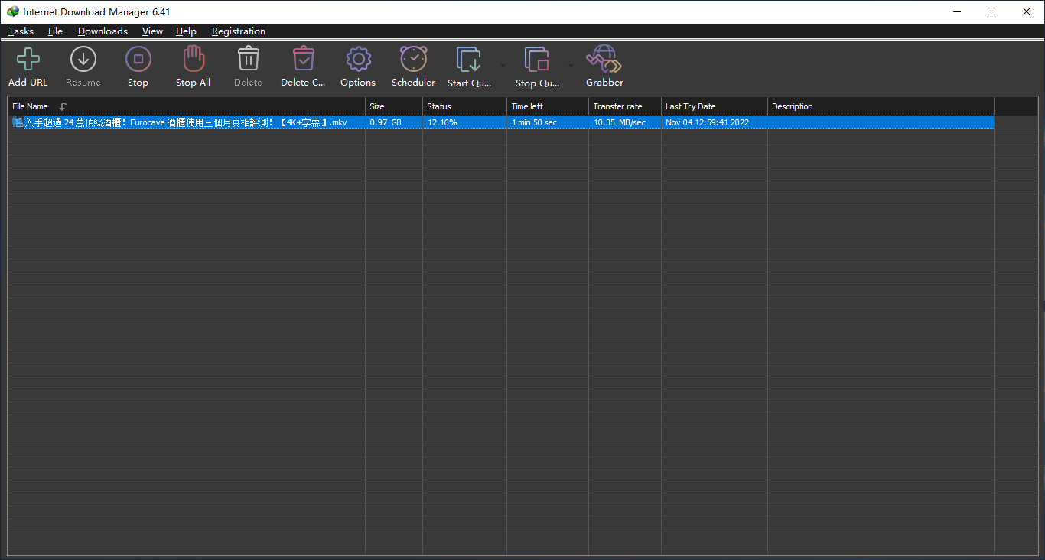
Task: Sort downloads by Transfer rate column
Action: pyautogui.click(x=617, y=106)
